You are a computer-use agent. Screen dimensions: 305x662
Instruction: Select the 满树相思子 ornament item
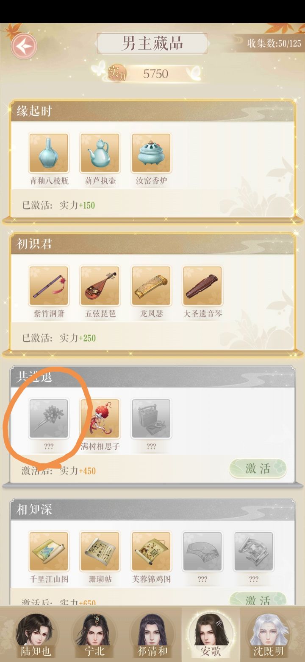pos(100,418)
